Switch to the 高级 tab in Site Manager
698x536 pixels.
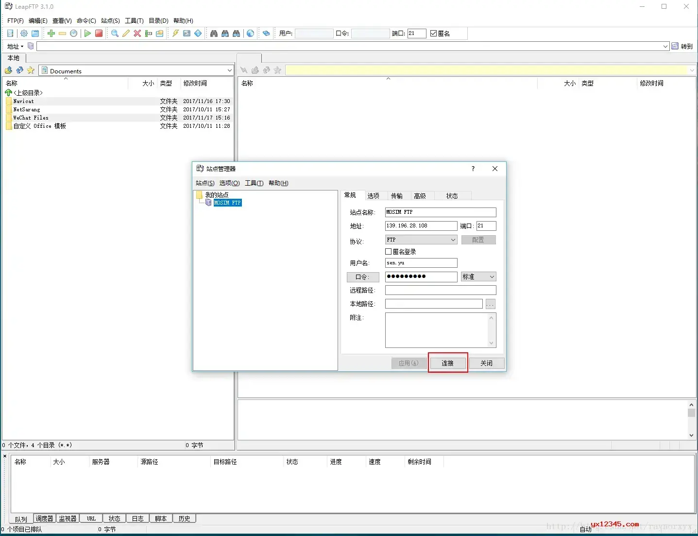[x=420, y=196]
